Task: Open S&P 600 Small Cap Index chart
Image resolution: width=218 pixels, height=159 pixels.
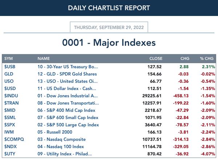Action: coord(68,118)
